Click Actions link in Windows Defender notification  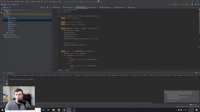coord(174,101)
